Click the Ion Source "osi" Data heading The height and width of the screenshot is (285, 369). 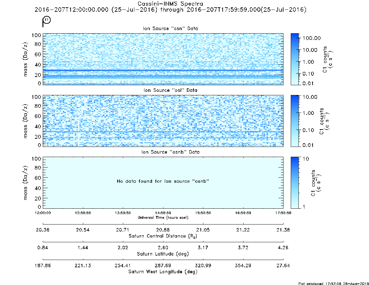(x=170, y=90)
